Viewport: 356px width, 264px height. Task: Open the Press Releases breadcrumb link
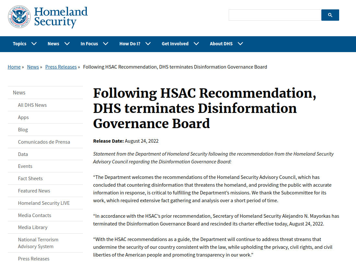pyautogui.click(x=61, y=67)
